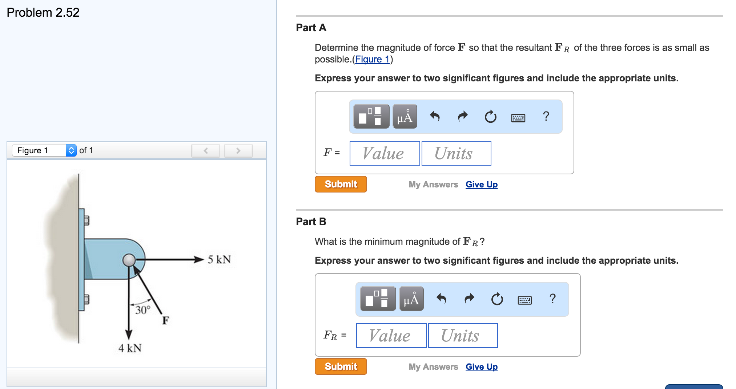Click the redo arrow in Part A toolbar
This screenshot has height=389, width=736.
463,117
